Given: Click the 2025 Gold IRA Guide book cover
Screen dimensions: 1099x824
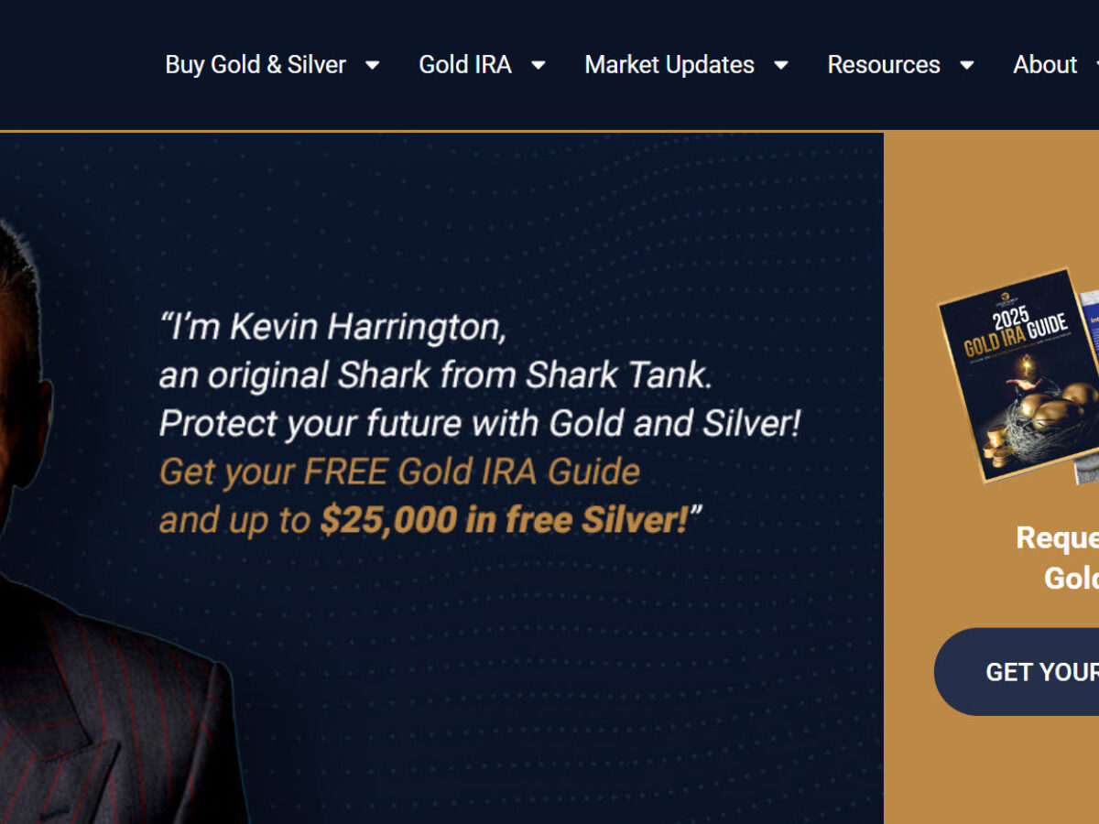Looking at the screenshot, I should pyautogui.click(x=1018, y=374).
